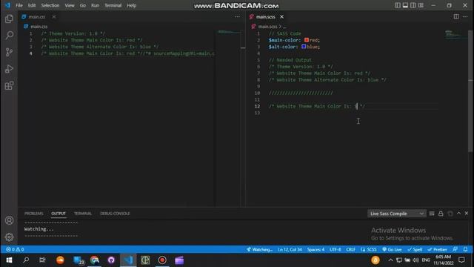
Task: Toggle the output scroll lock icon
Action: (x=441, y=214)
